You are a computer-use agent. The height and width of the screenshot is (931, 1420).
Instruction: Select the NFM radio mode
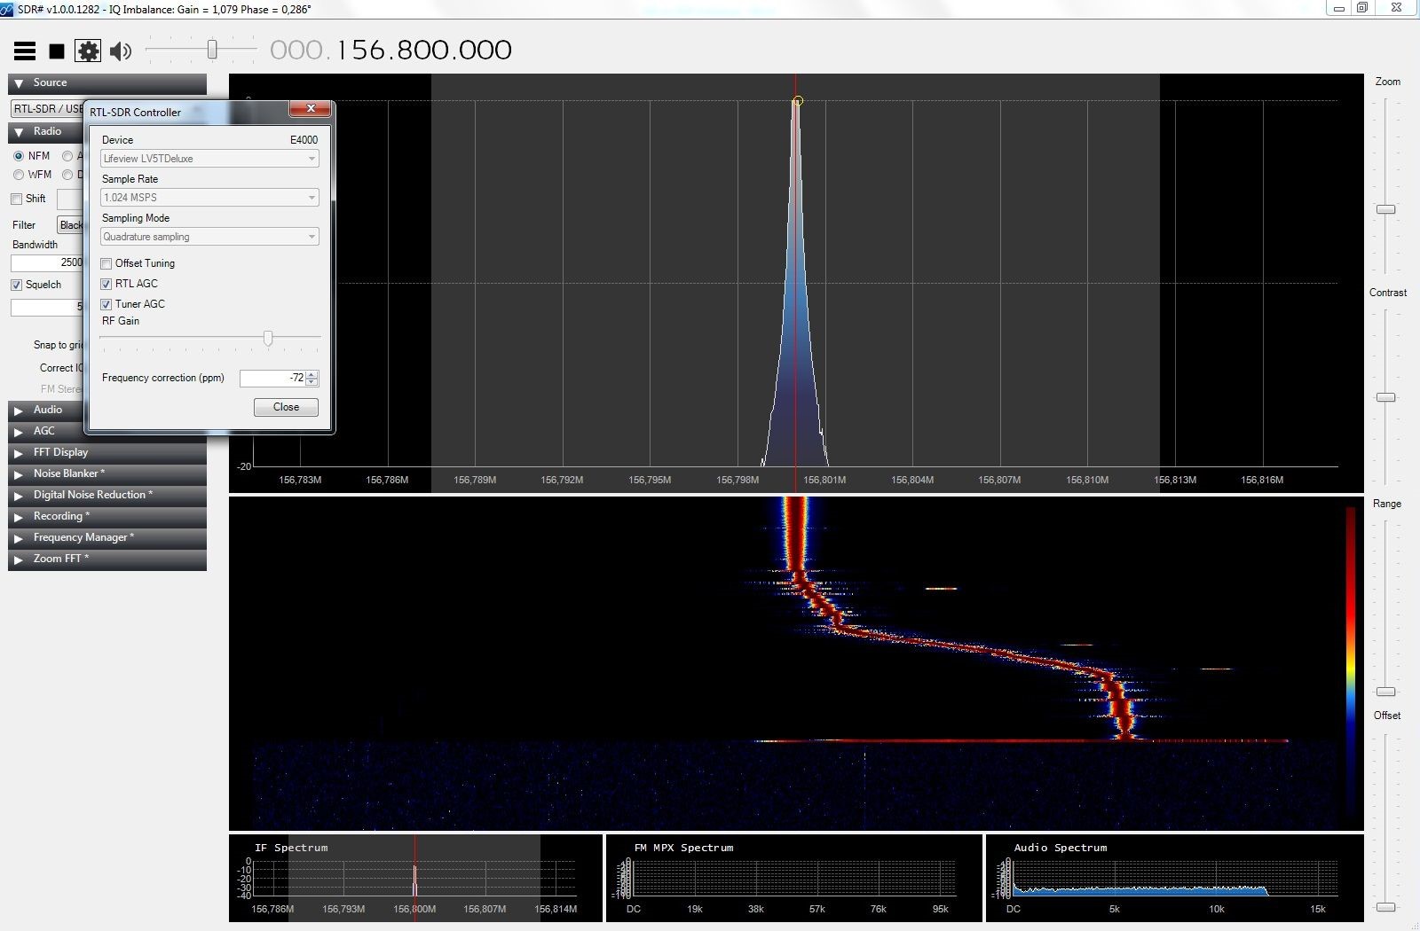click(19, 156)
